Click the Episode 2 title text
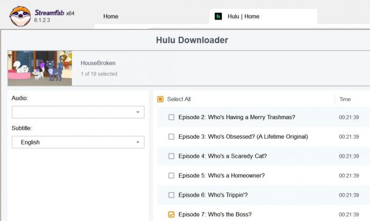The image size is (370, 221). [237, 117]
